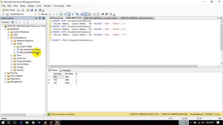Click the Object Explorer horizontal scrollbar thumb

click(x=14, y=115)
